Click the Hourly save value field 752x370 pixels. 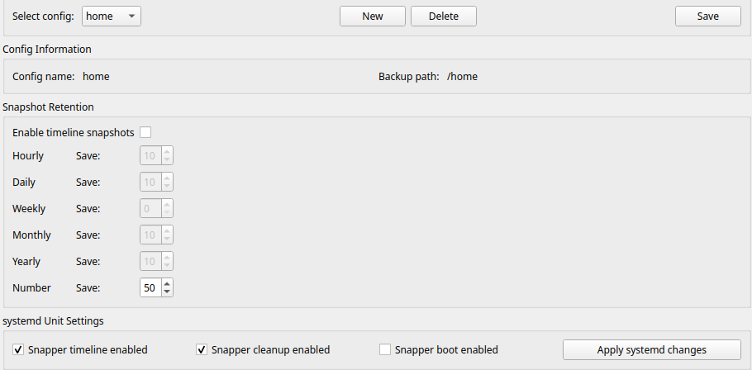coord(150,155)
